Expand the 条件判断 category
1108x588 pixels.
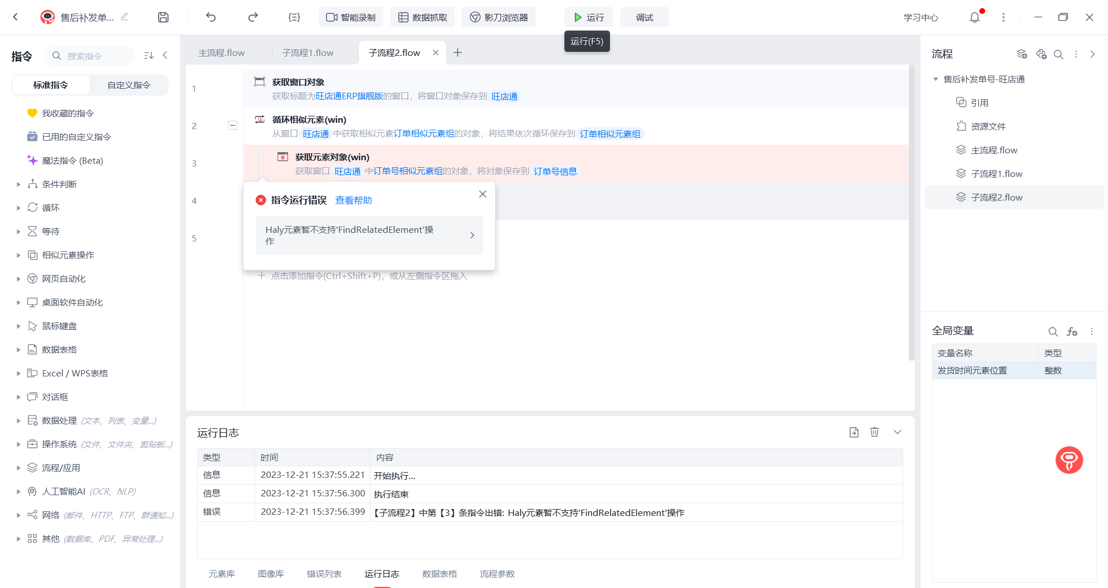tap(18, 184)
